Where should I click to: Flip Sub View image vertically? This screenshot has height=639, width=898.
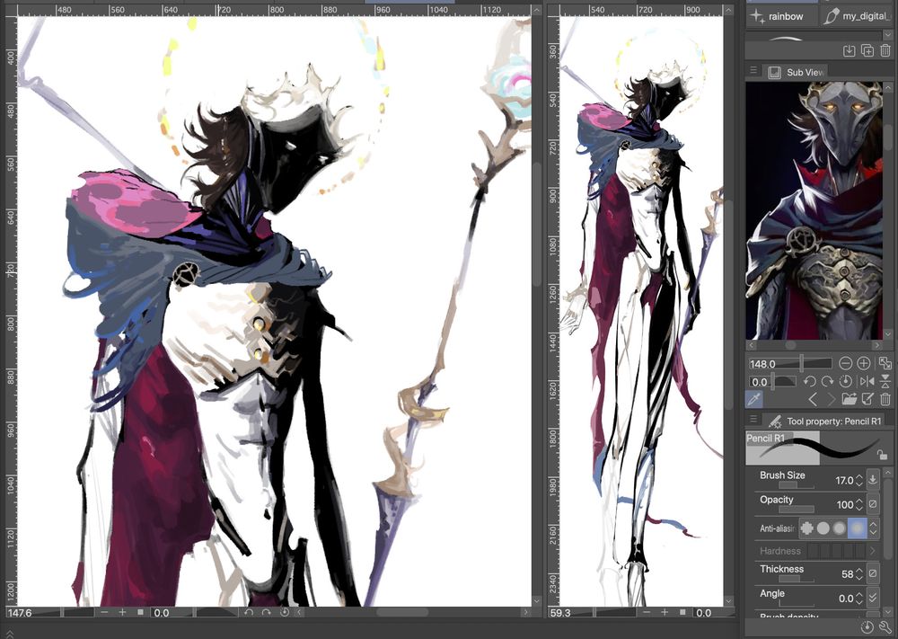point(885,381)
